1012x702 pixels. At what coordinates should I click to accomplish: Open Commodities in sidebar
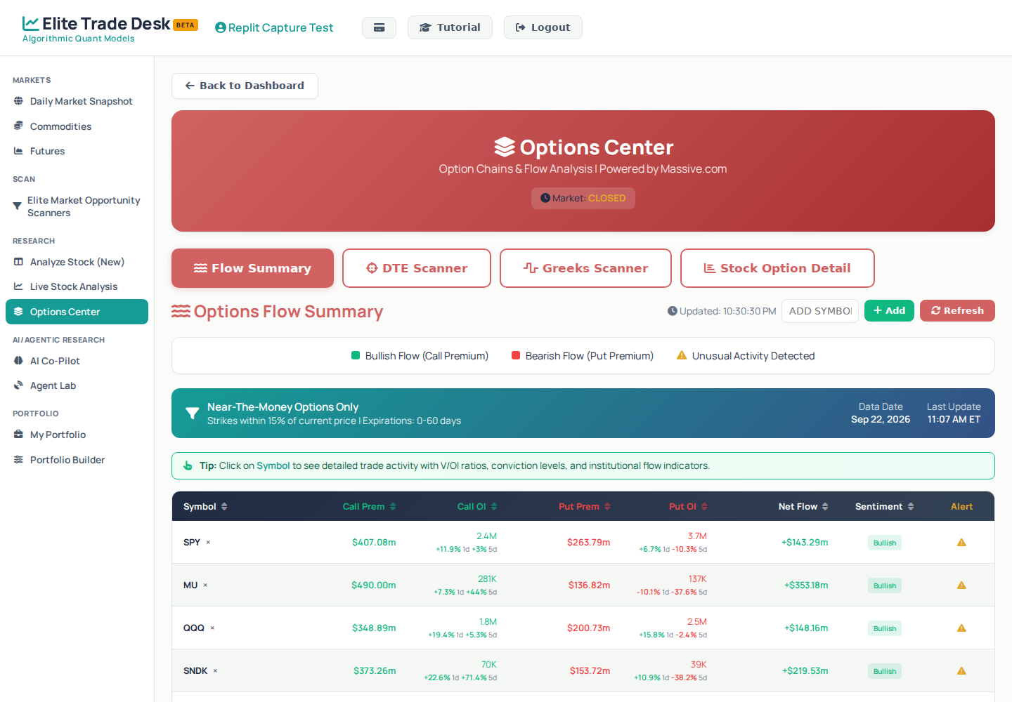click(x=77, y=126)
